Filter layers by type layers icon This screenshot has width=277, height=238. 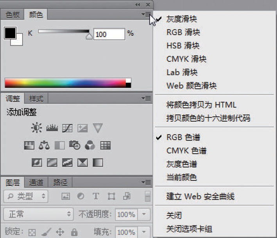[95, 196]
